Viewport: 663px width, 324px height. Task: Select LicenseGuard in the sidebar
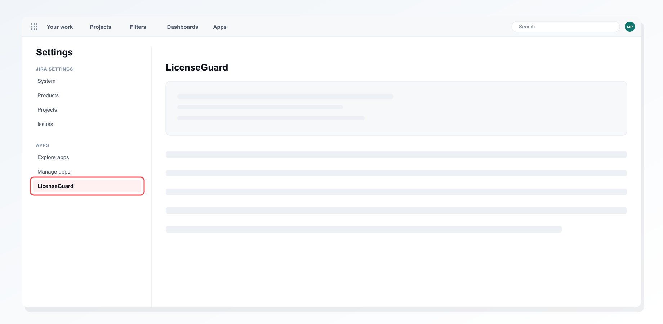(87, 186)
